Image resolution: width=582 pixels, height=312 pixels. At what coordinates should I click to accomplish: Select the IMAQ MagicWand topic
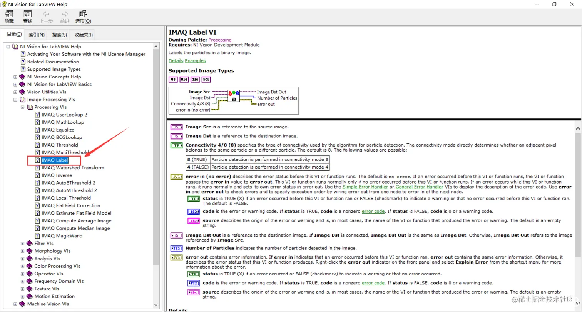(x=62, y=236)
